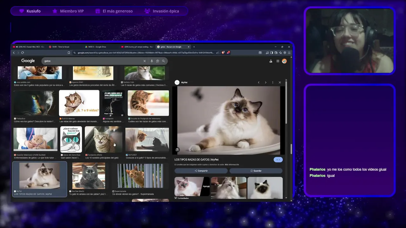Switch to MOD II Google Drive tab
The width and height of the screenshot is (406, 228).
pyautogui.click(x=101, y=47)
